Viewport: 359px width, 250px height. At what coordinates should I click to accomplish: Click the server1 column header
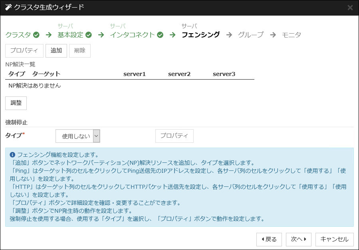click(x=134, y=74)
